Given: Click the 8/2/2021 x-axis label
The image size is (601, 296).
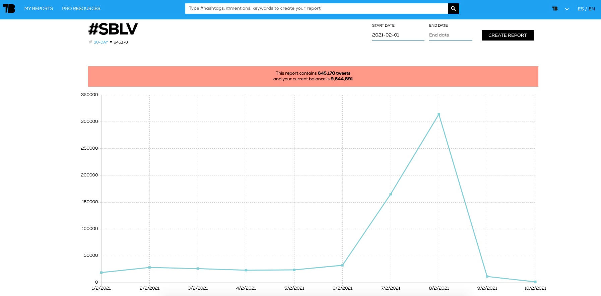Looking at the screenshot, I should tap(439, 288).
